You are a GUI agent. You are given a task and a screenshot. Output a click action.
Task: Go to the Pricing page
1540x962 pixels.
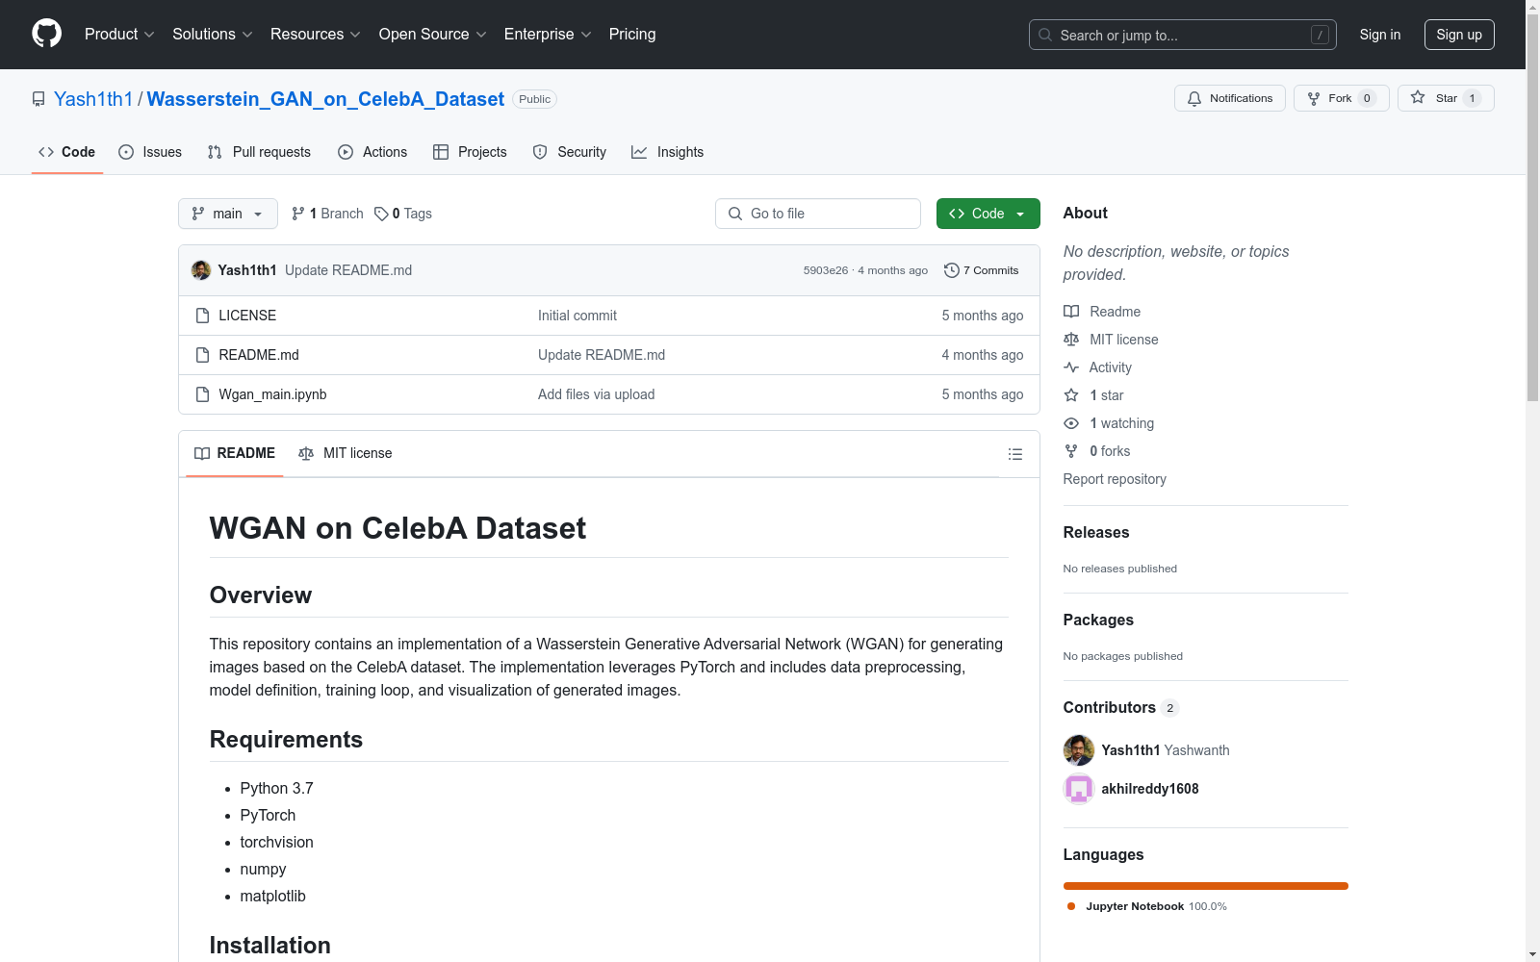[x=632, y=35]
